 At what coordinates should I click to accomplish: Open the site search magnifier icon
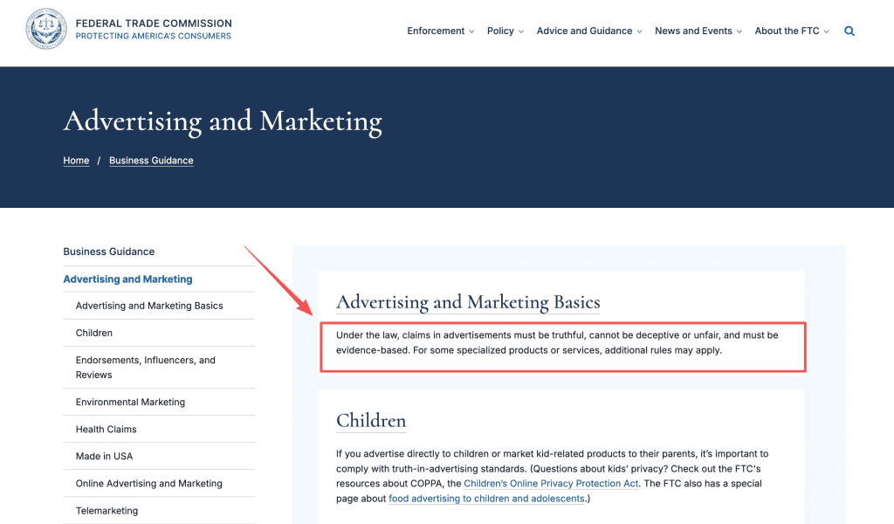[849, 31]
